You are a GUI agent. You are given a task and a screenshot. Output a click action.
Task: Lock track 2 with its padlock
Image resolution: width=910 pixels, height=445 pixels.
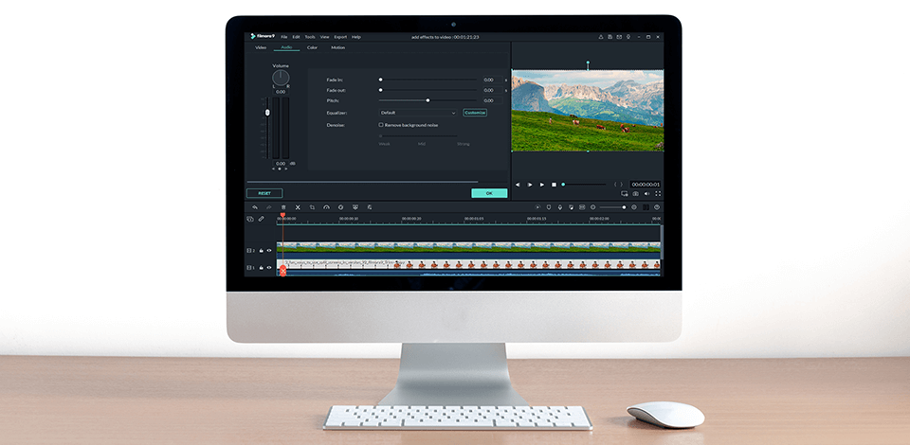(262, 250)
